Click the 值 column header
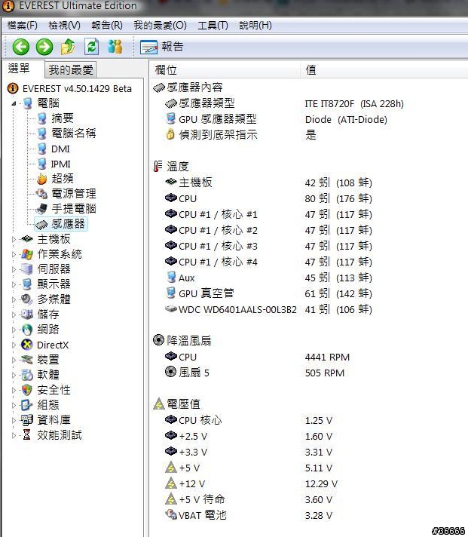This screenshot has width=468, height=537. (384, 70)
